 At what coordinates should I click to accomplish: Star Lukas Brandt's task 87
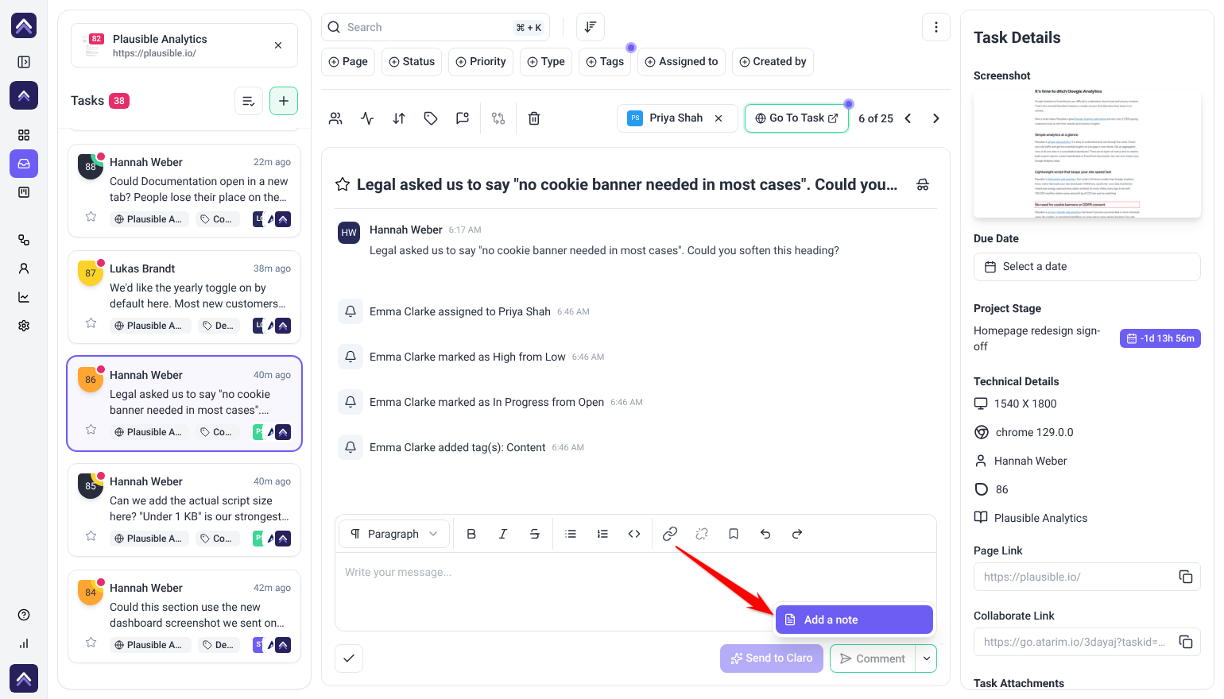(91, 323)
